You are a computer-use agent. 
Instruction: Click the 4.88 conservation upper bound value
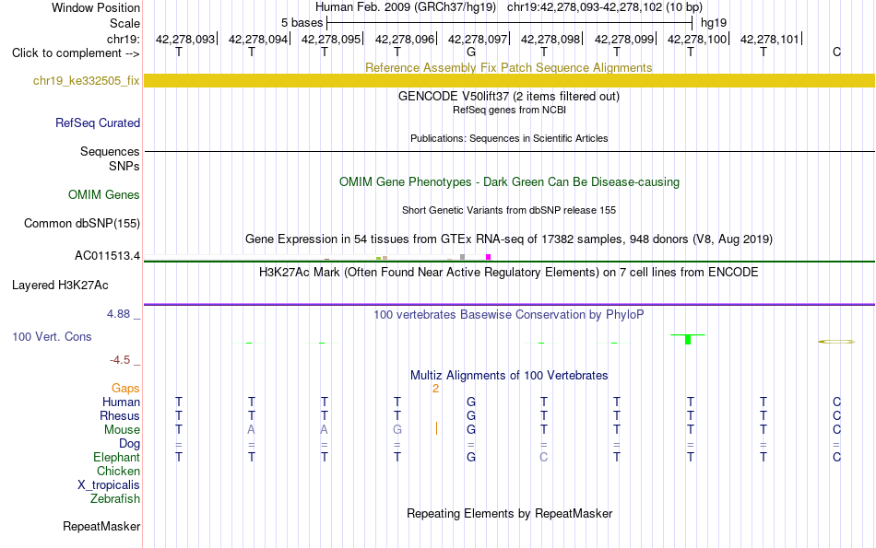point(118,314)
